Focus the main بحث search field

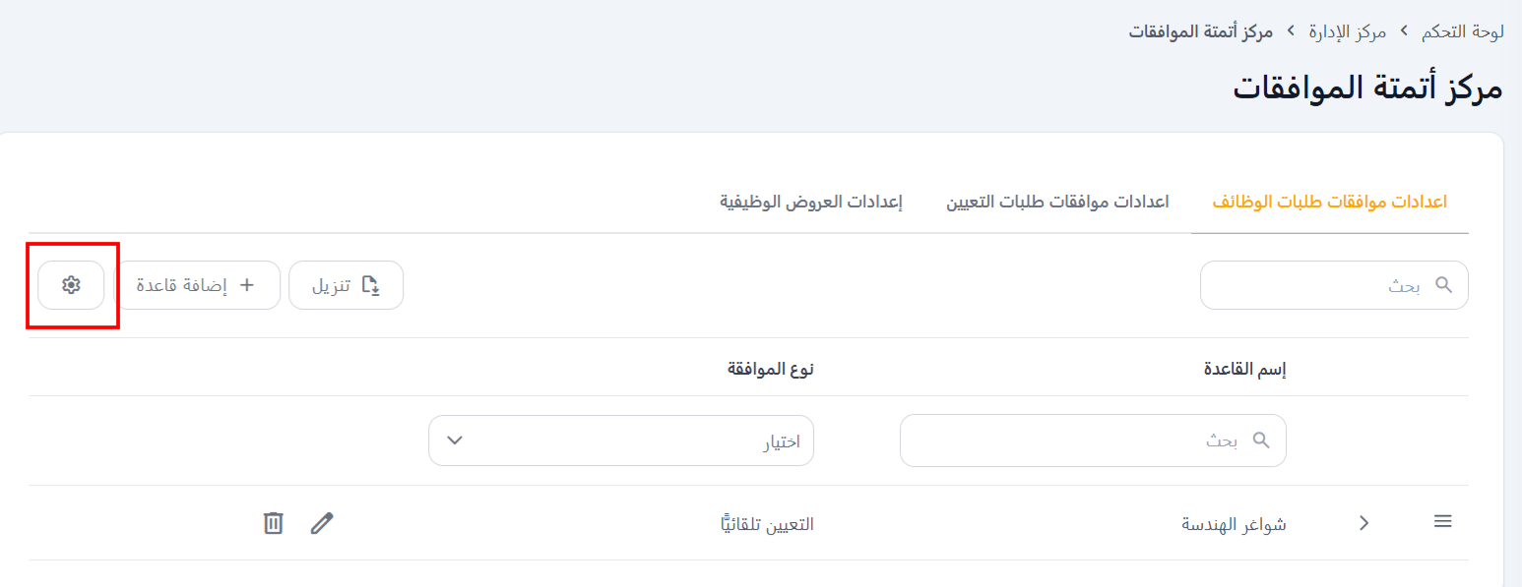click(x=1319, y=285)
